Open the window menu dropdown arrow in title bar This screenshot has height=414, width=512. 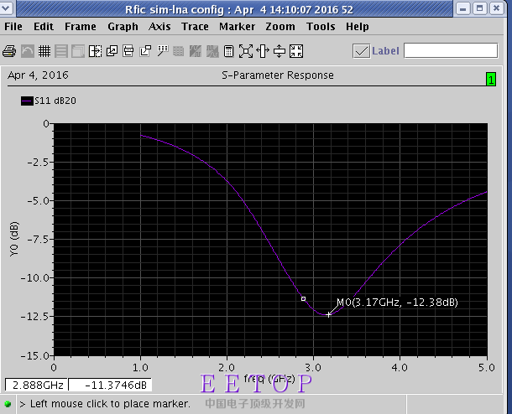pyautogui.click(x=6, y=8)
